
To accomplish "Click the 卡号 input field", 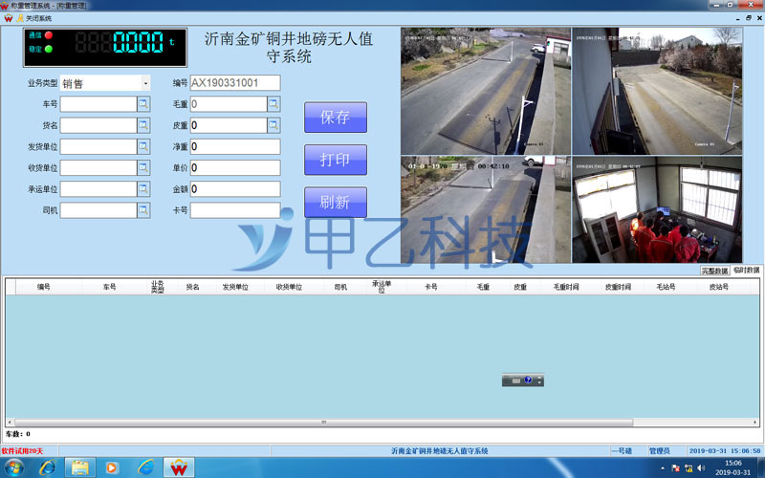I will [235, 209].
